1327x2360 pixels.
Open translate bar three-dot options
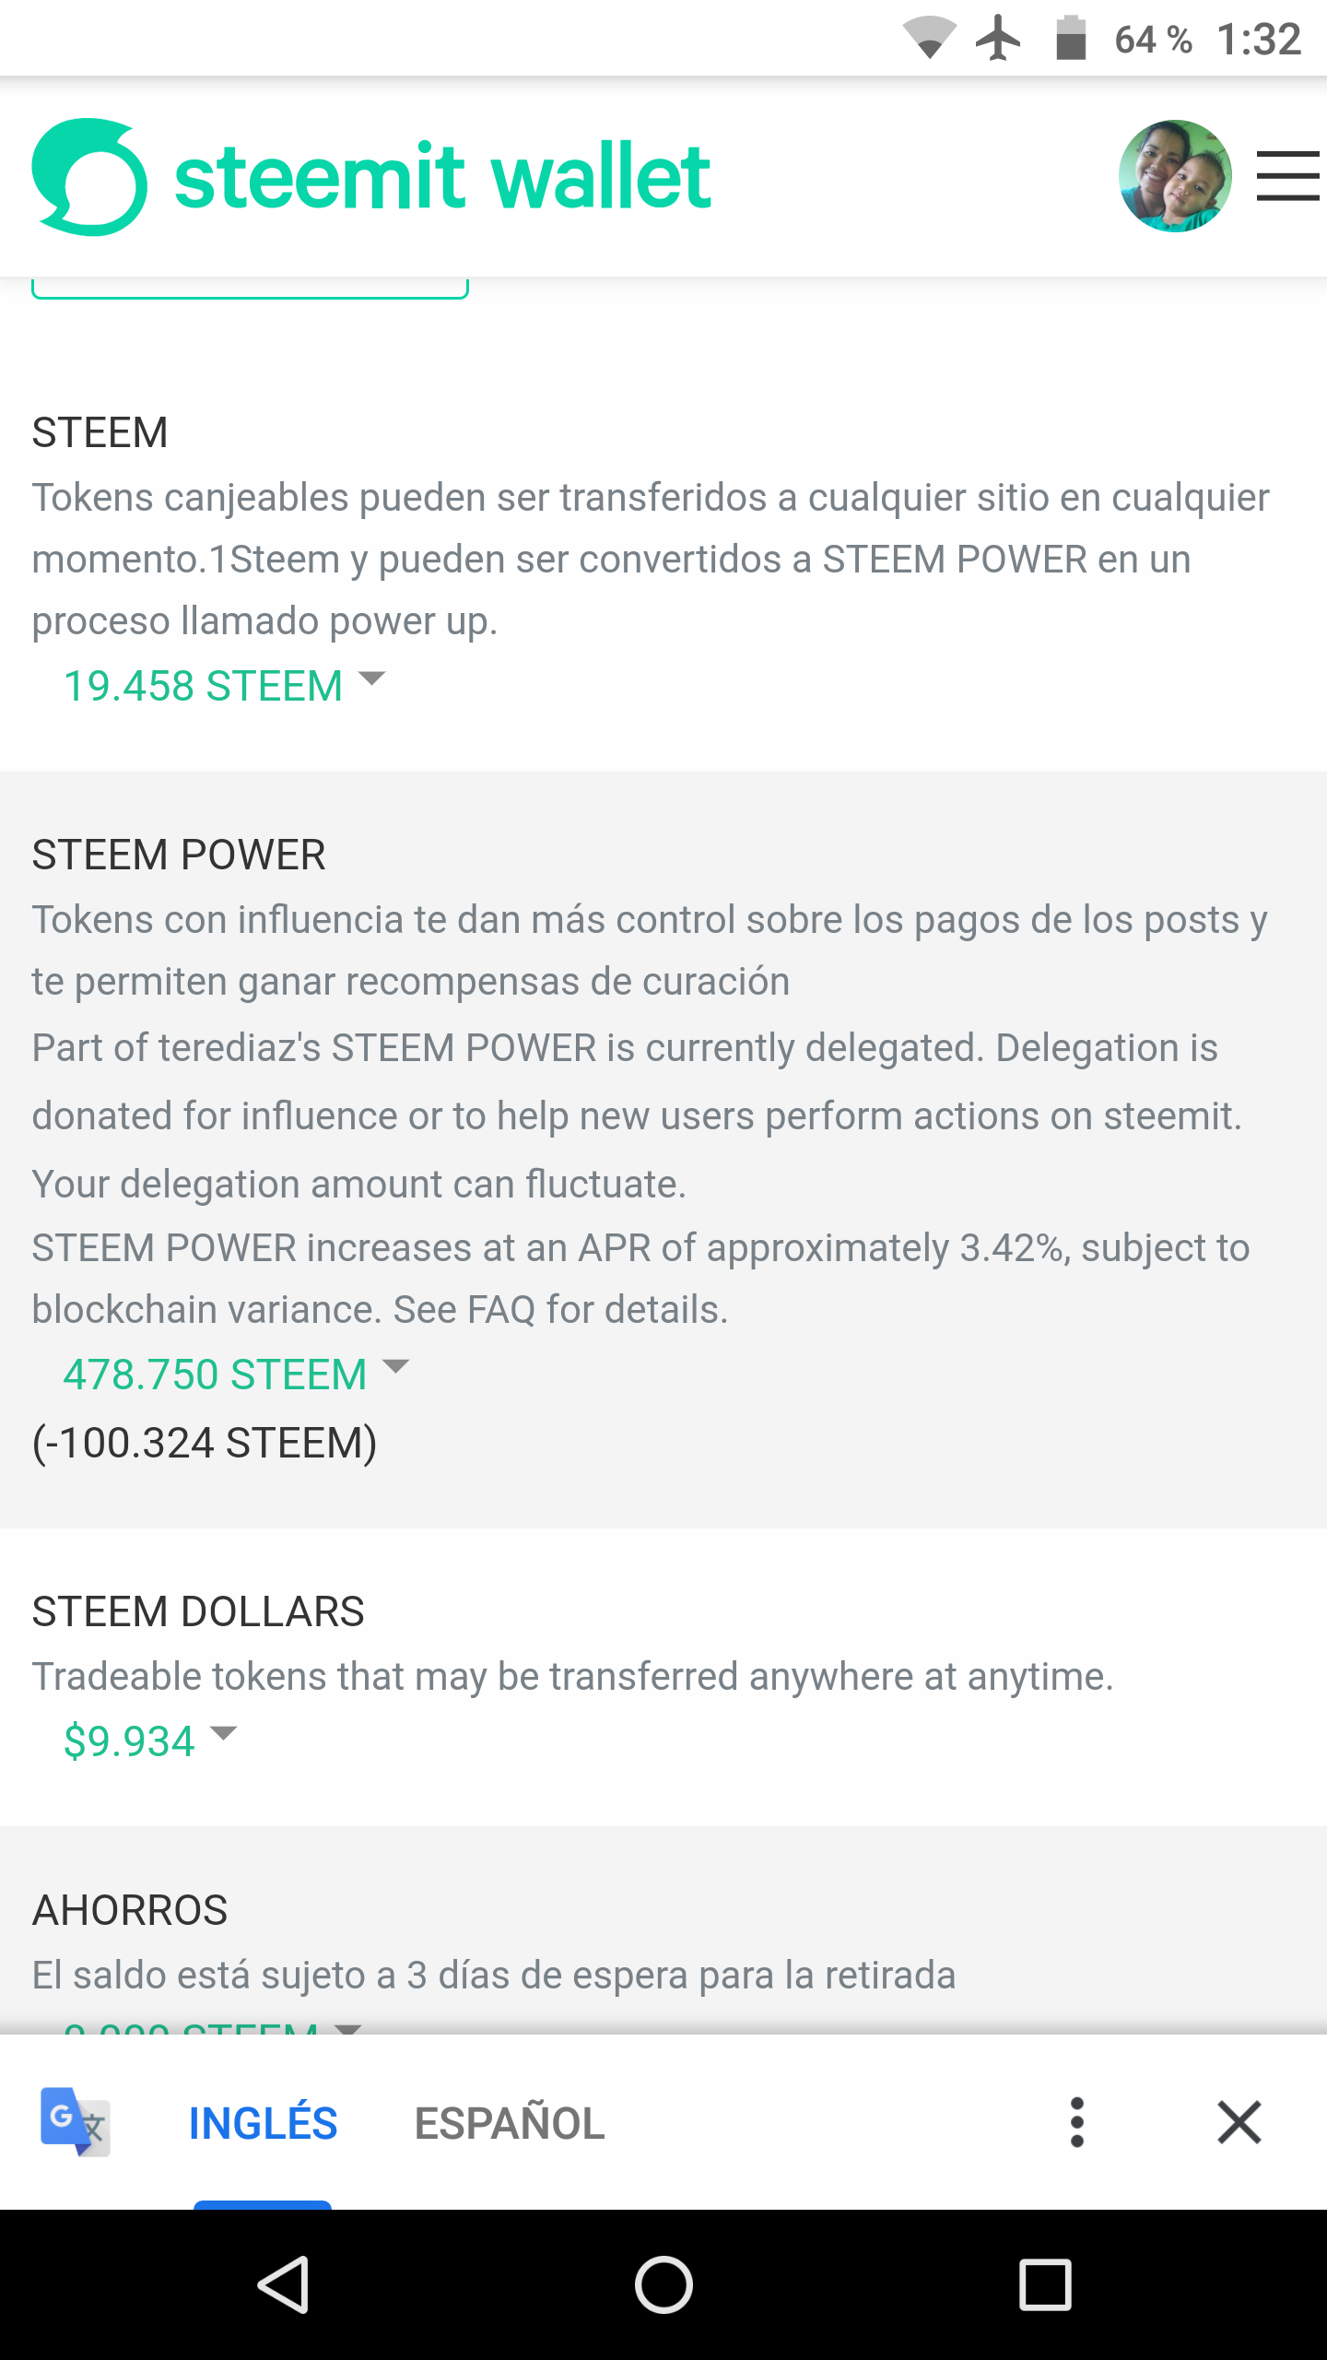pyautogui.click(x=1076, y=2122)
